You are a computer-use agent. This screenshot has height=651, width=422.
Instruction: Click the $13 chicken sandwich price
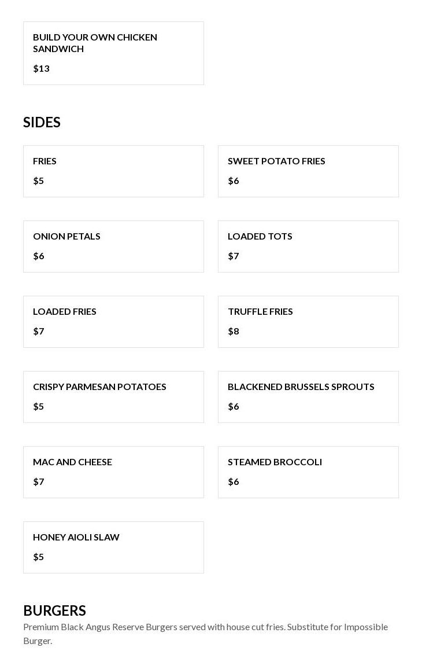tap(41, 68)
